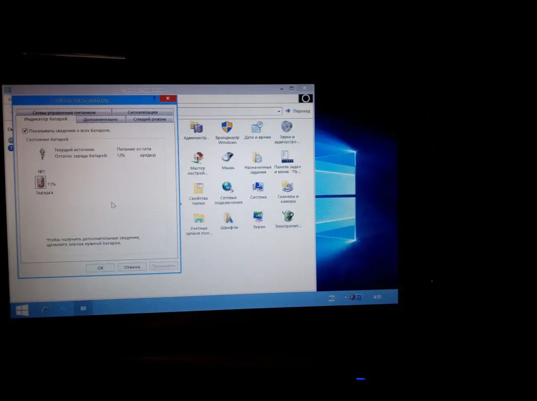Switch to the Сигнализация tab
The width and height of the screenshot is (537, 401).
(x=142, y=112)
